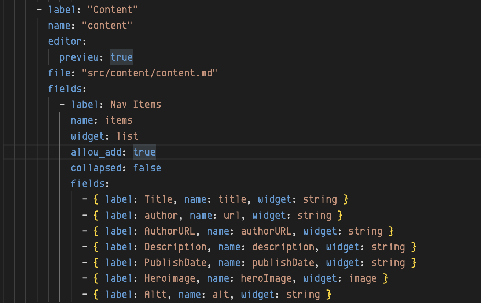
Task: Click the url name value
Action: pos(232,215)
